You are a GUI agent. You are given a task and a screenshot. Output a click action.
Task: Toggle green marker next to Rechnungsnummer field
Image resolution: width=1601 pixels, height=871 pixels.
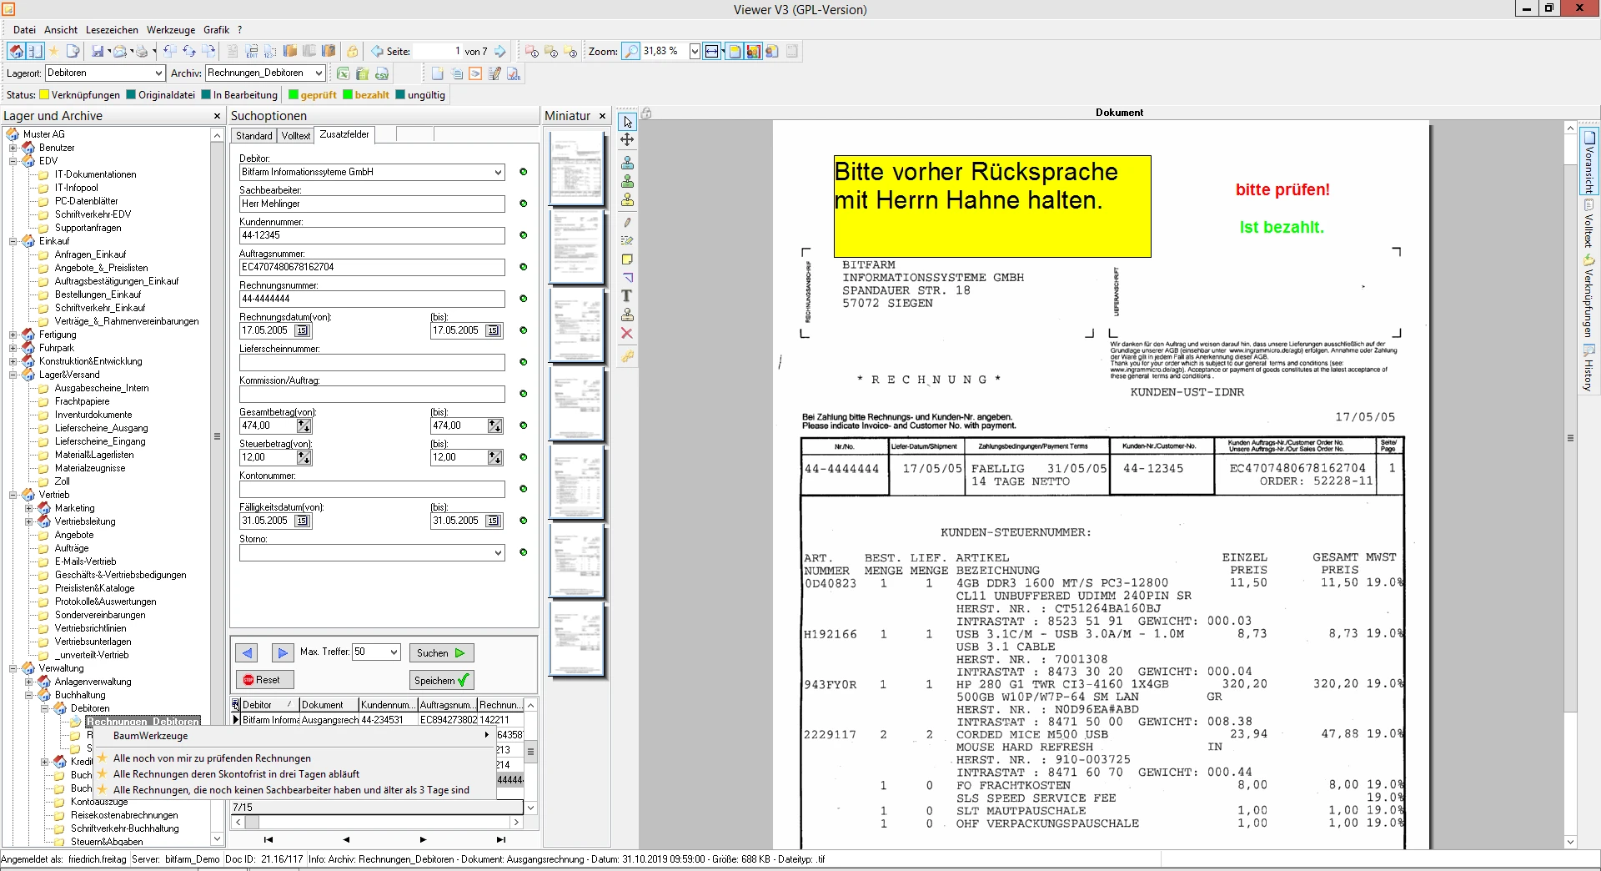[524, 299]
